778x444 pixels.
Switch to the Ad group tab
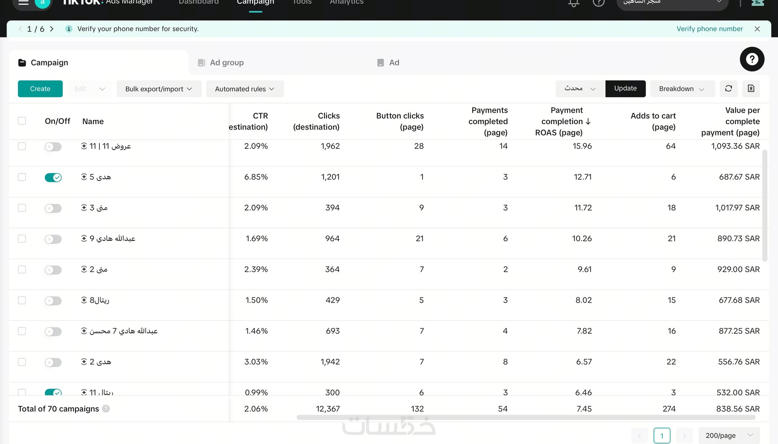[x=222, y=63]
